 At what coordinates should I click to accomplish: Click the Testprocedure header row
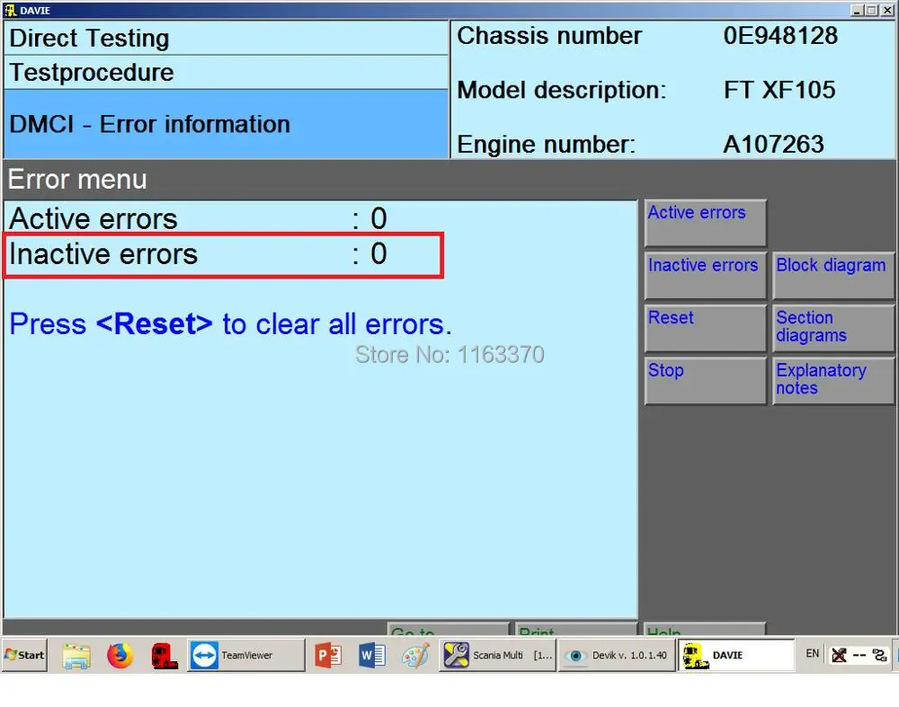tap(226, 73)
